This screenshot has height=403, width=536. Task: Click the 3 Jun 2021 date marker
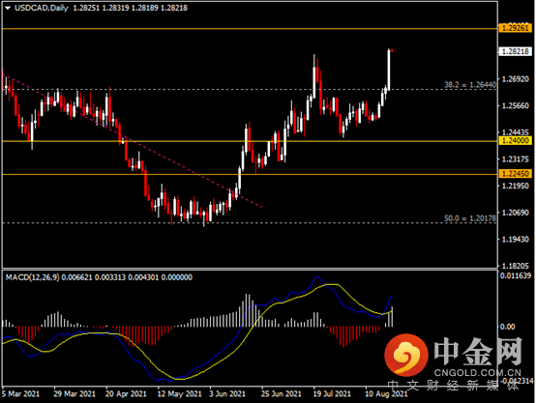227,393
